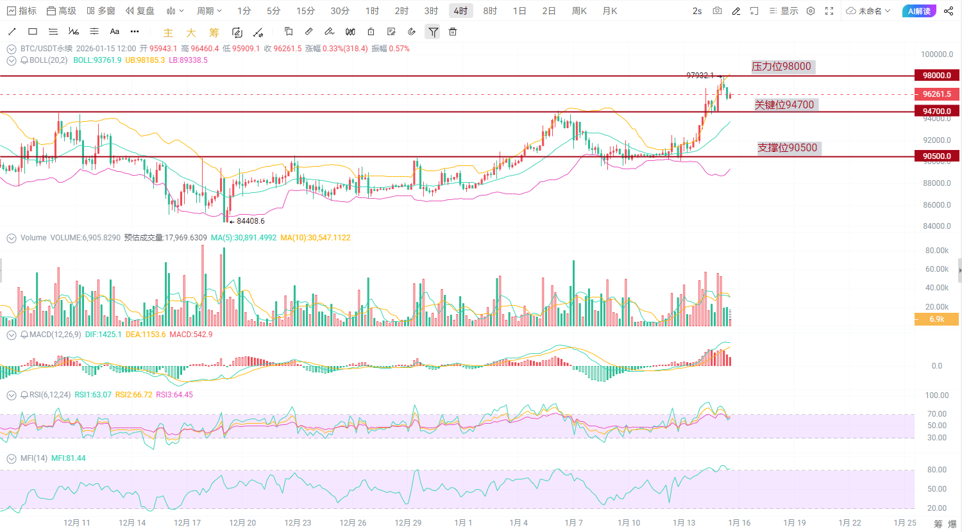Viewport: 962px width, 532px height.
Task: Select the 压力位98000 text label
Action: pos(782,67)
